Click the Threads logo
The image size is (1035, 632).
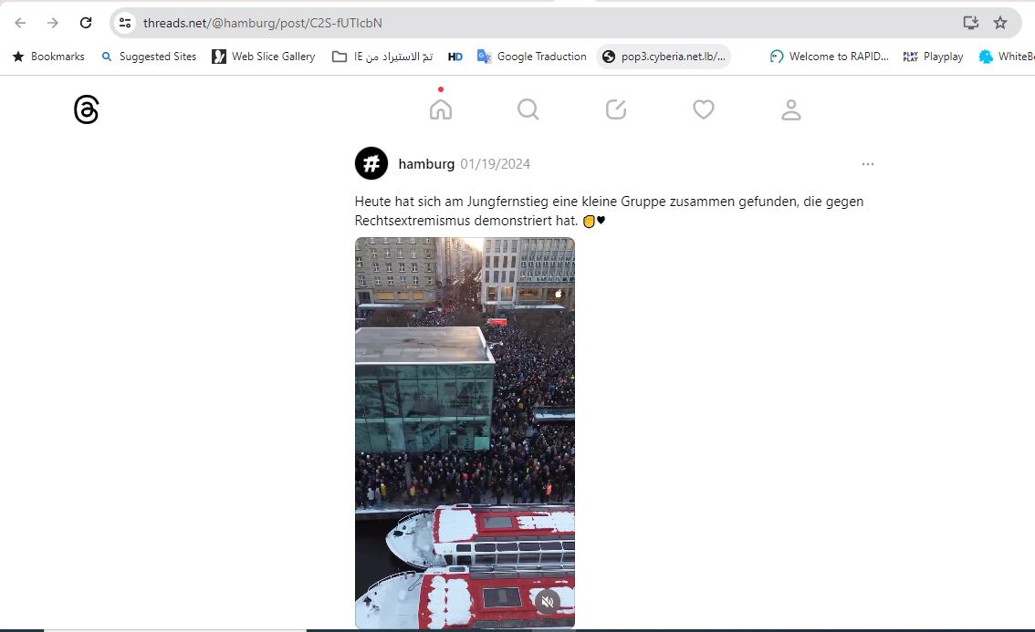pos(87,109)
